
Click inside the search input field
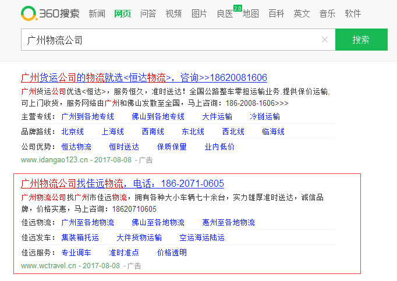tap(169, 40)
